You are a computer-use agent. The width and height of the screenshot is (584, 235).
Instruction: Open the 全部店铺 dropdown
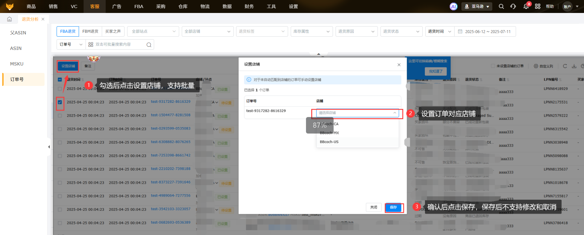pyautogui.click(x=208, y=31)
